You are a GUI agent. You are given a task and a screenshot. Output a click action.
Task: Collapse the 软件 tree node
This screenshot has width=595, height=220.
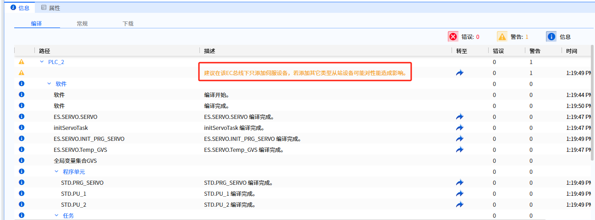click(x=50, y=84)
